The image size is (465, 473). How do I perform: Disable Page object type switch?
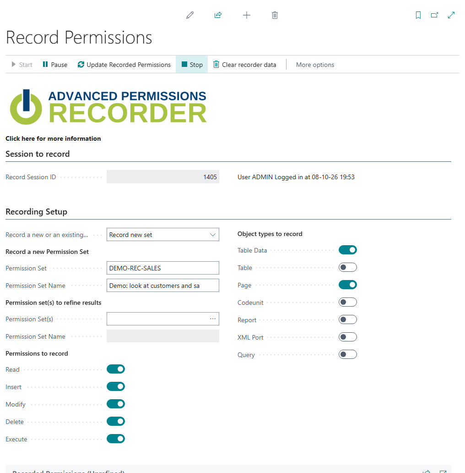[348, 285]
